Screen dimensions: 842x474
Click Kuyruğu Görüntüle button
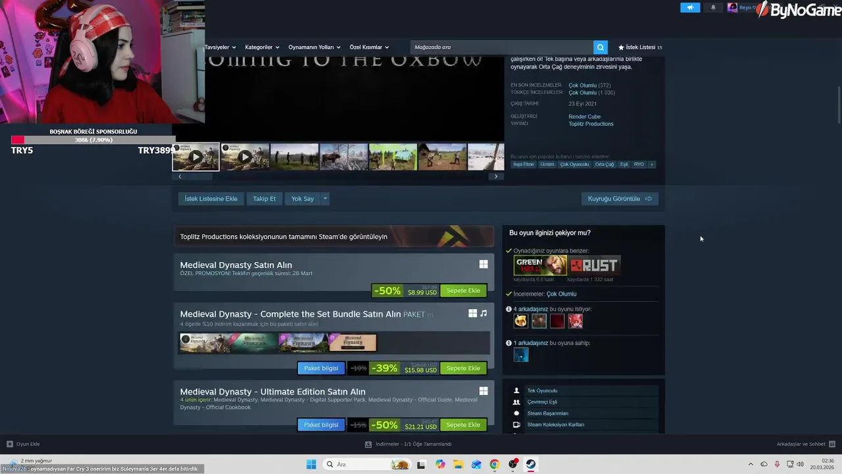(x=620, y=199)
